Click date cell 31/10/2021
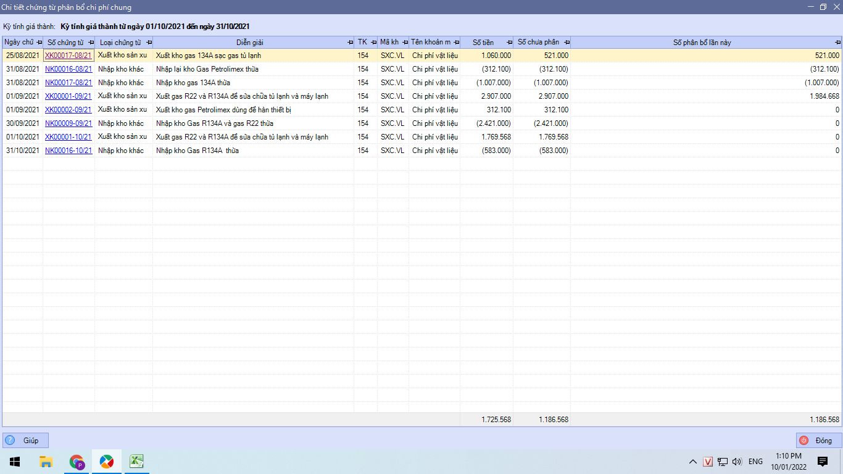 (23, 151)
